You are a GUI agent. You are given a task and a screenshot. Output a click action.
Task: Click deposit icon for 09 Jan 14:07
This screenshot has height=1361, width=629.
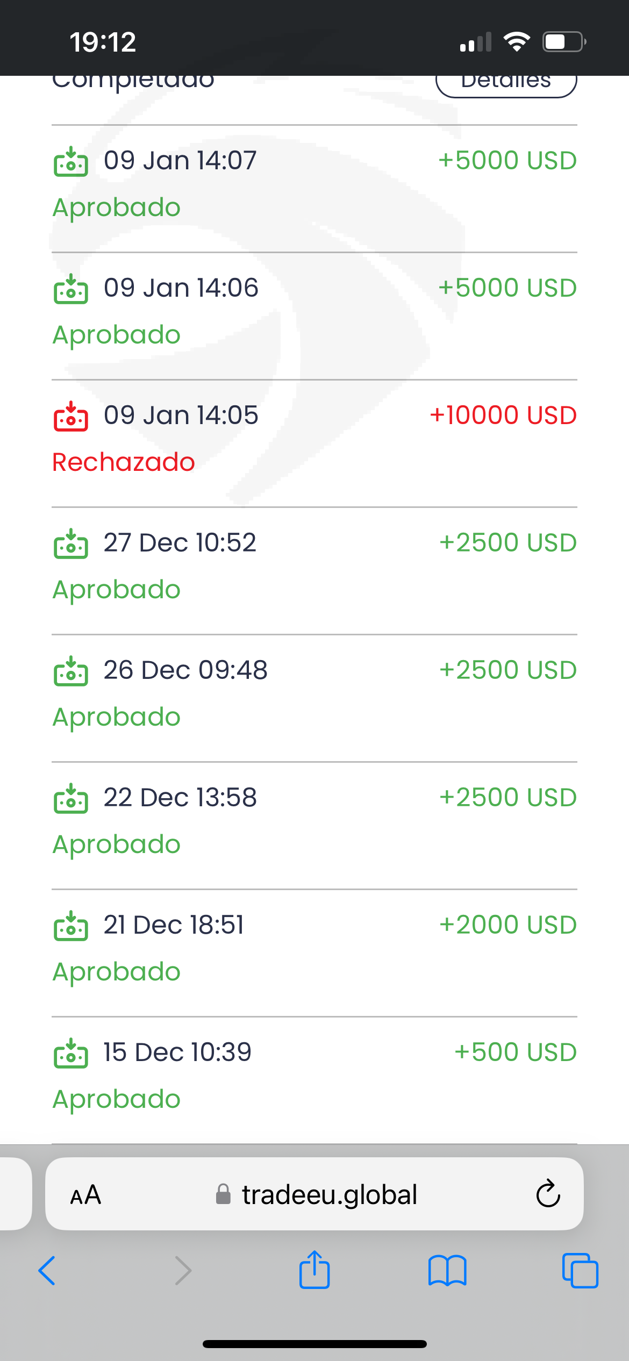(x=70, y=162)
